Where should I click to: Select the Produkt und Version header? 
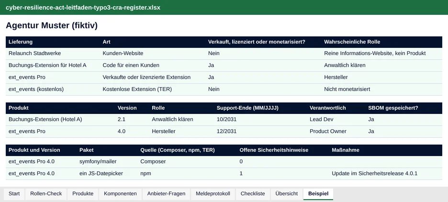tap(34, 150)
